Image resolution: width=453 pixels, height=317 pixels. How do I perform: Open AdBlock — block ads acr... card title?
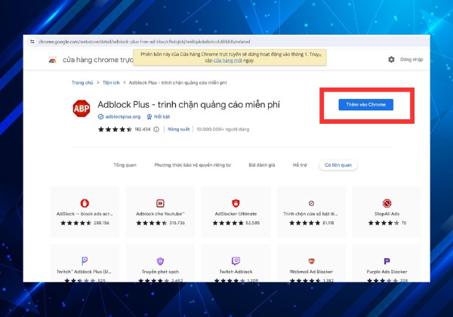[x=85, y=214]
